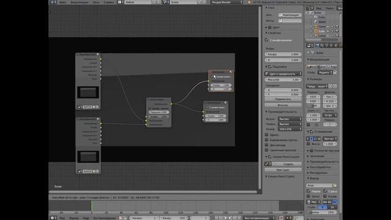Click the 'Альфа' value slider
This screenshot has height=220, width=391.
(x=283, y=54)
